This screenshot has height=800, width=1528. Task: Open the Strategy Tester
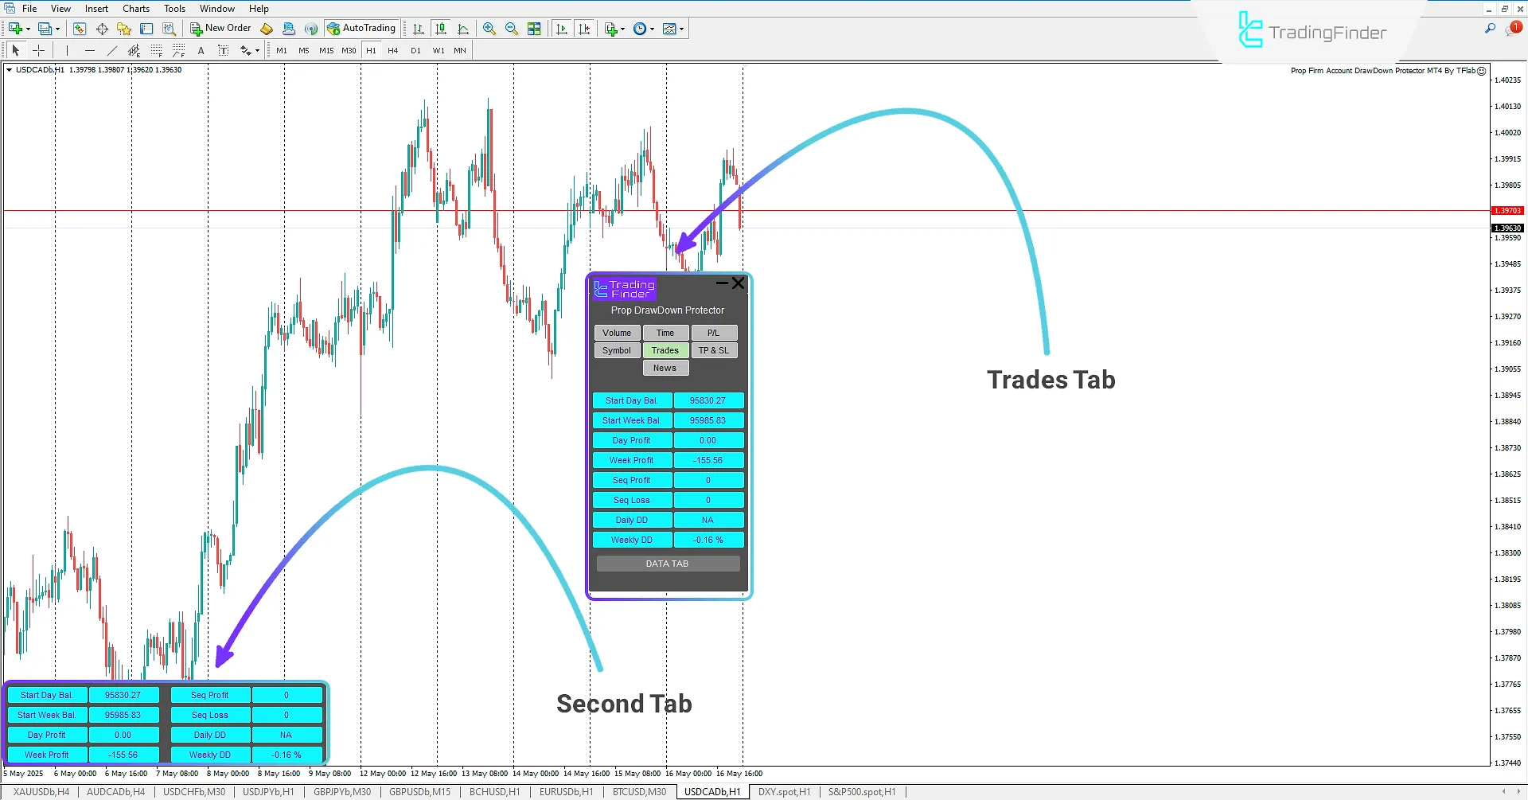pos(167,28)
